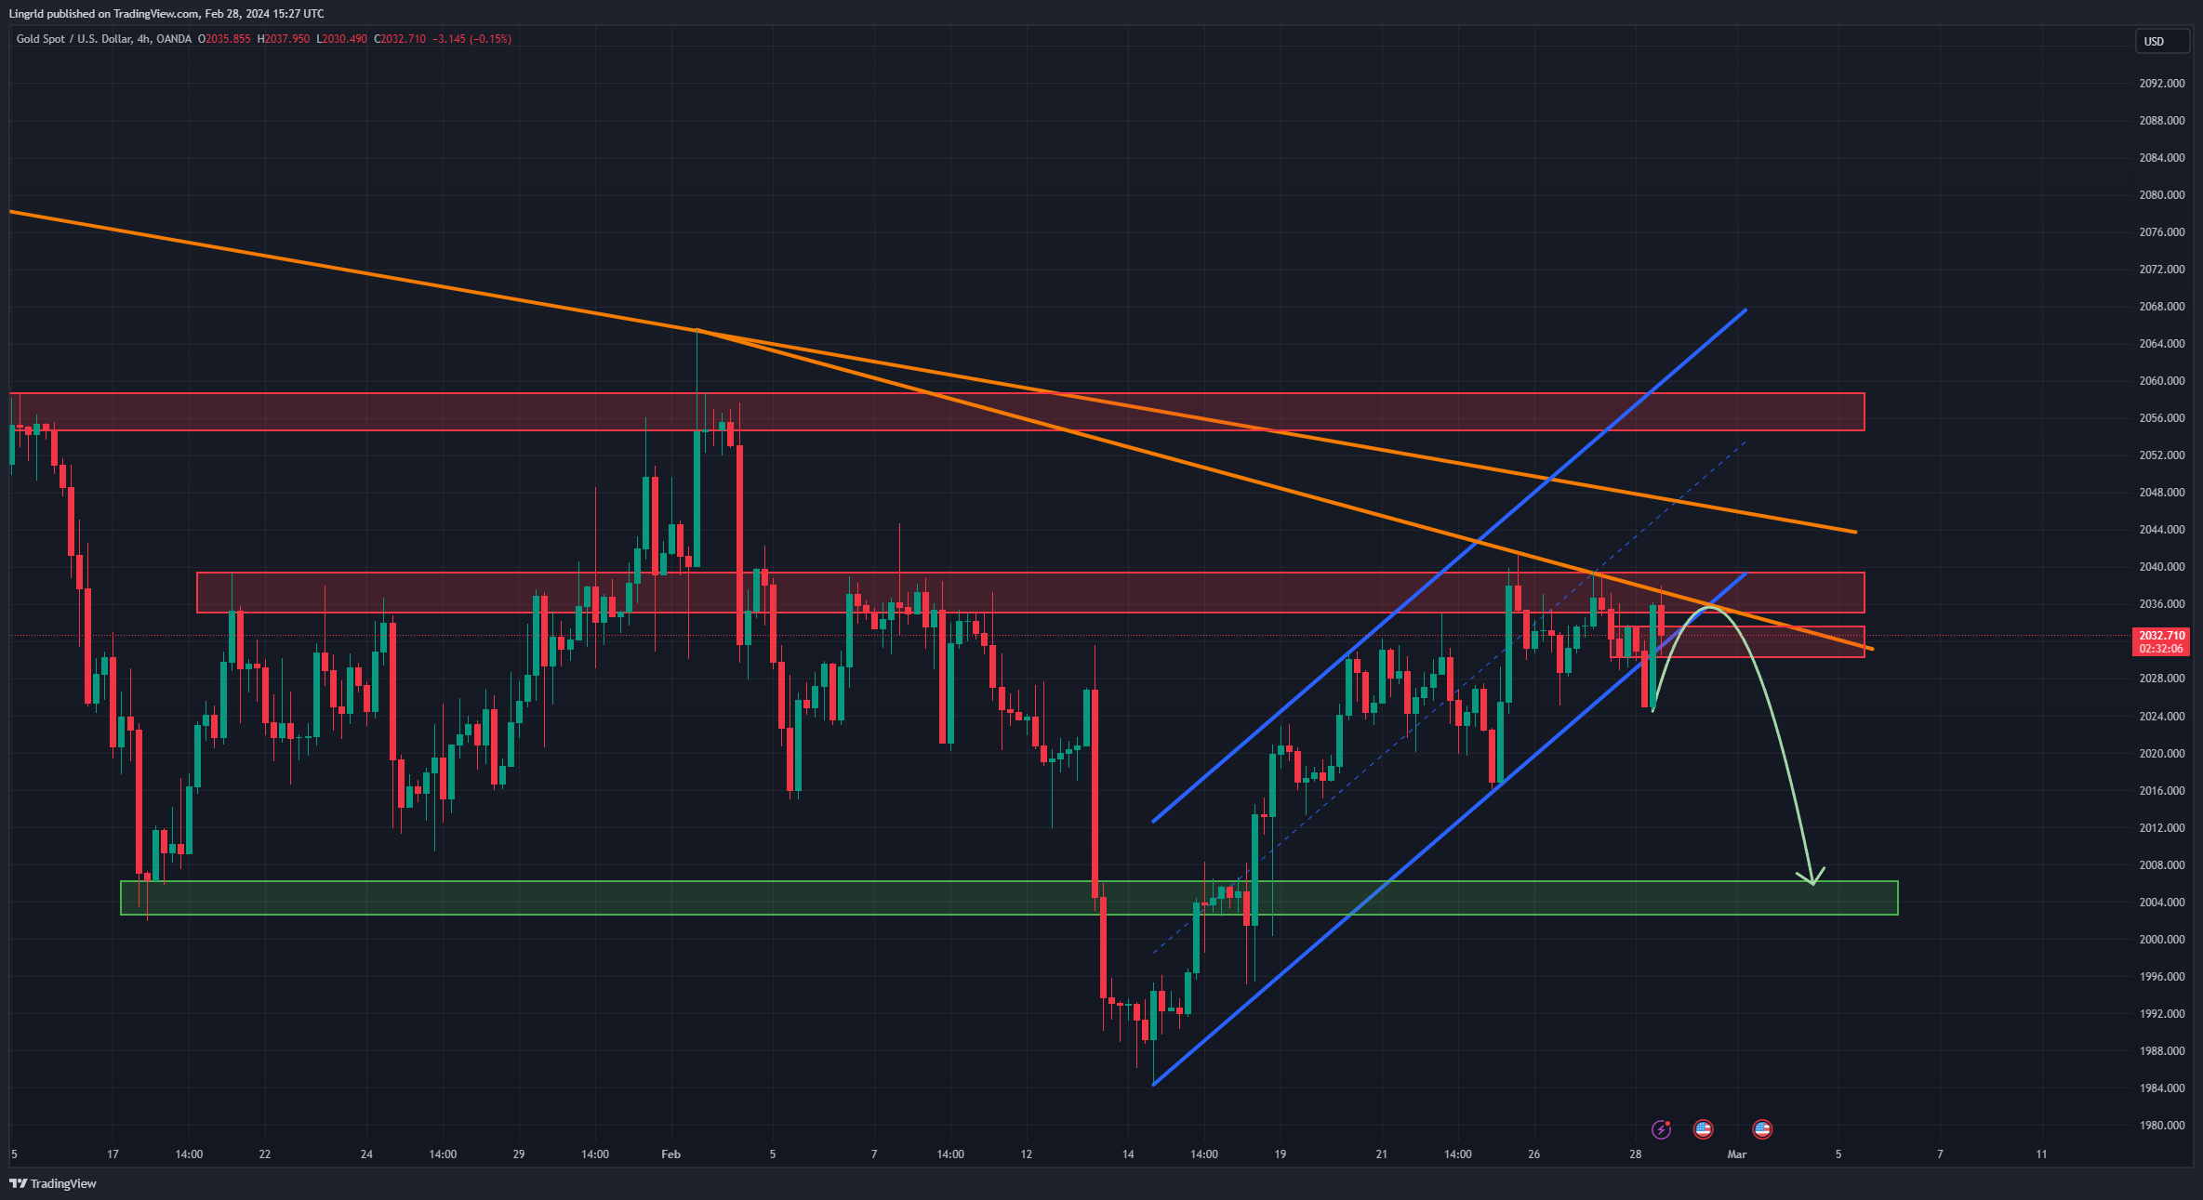Click the 28 date on time axis
Viewport: 2203px width, 1200px height.
[1636, 1154]
